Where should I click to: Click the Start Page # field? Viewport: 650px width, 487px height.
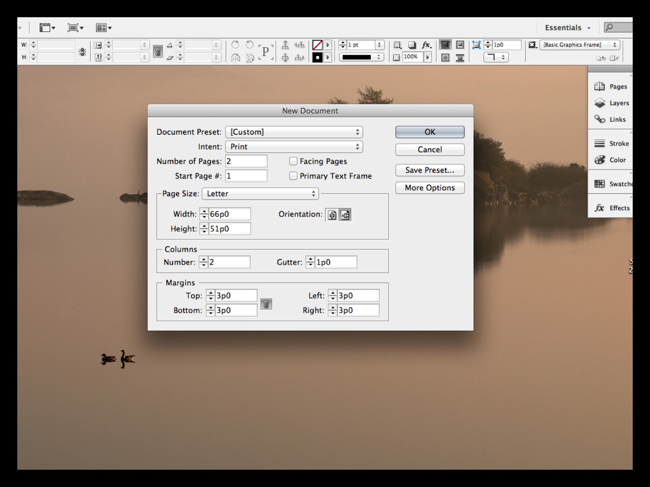246,176
